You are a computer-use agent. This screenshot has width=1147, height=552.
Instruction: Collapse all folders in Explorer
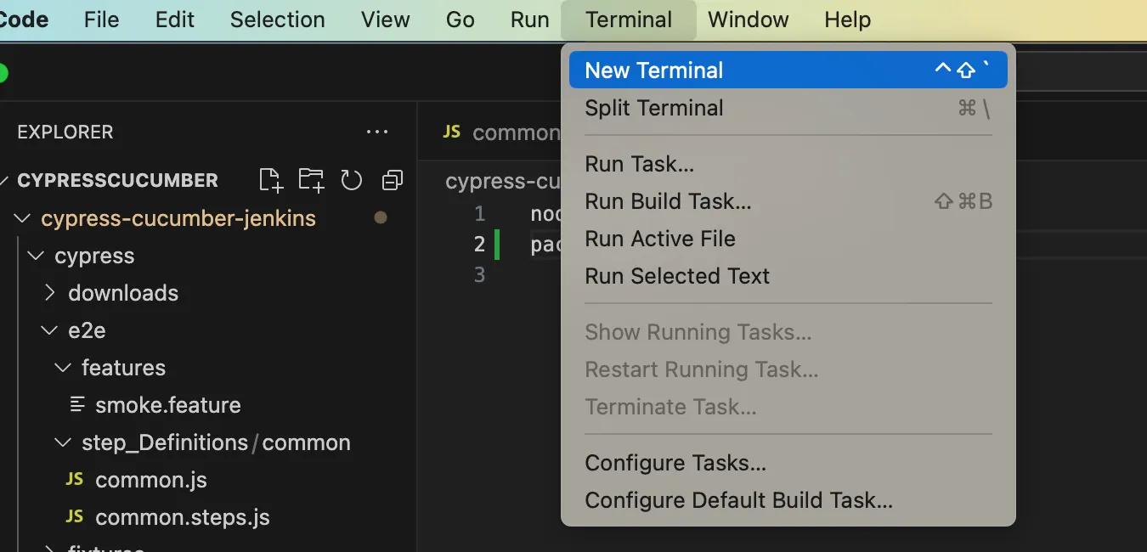click(392, 180)
